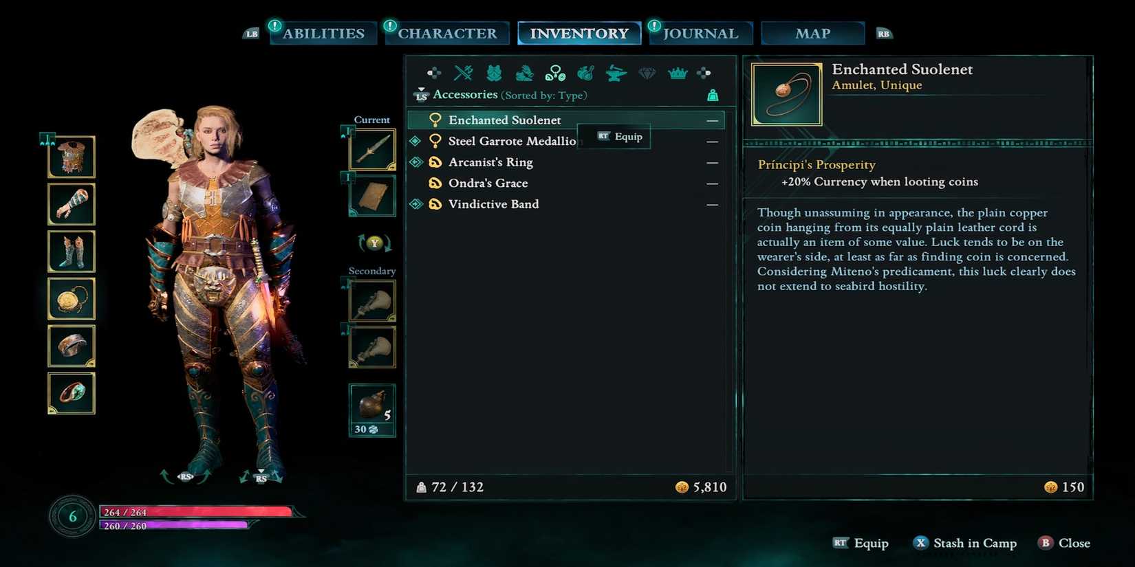Open the Consumables food category icon
Image resolution: width=1135 pixels, height=567 pixels.
coord(585,72)
